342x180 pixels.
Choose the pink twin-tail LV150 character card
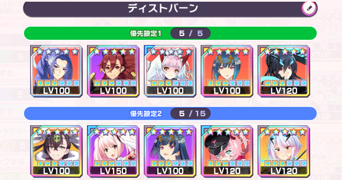pos(113,152)
